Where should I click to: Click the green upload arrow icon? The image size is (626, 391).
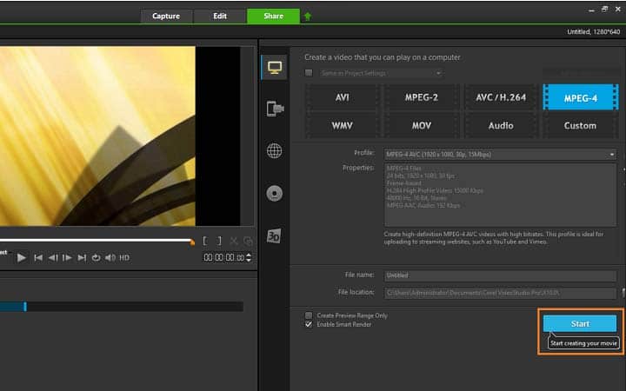pos(308,17)
